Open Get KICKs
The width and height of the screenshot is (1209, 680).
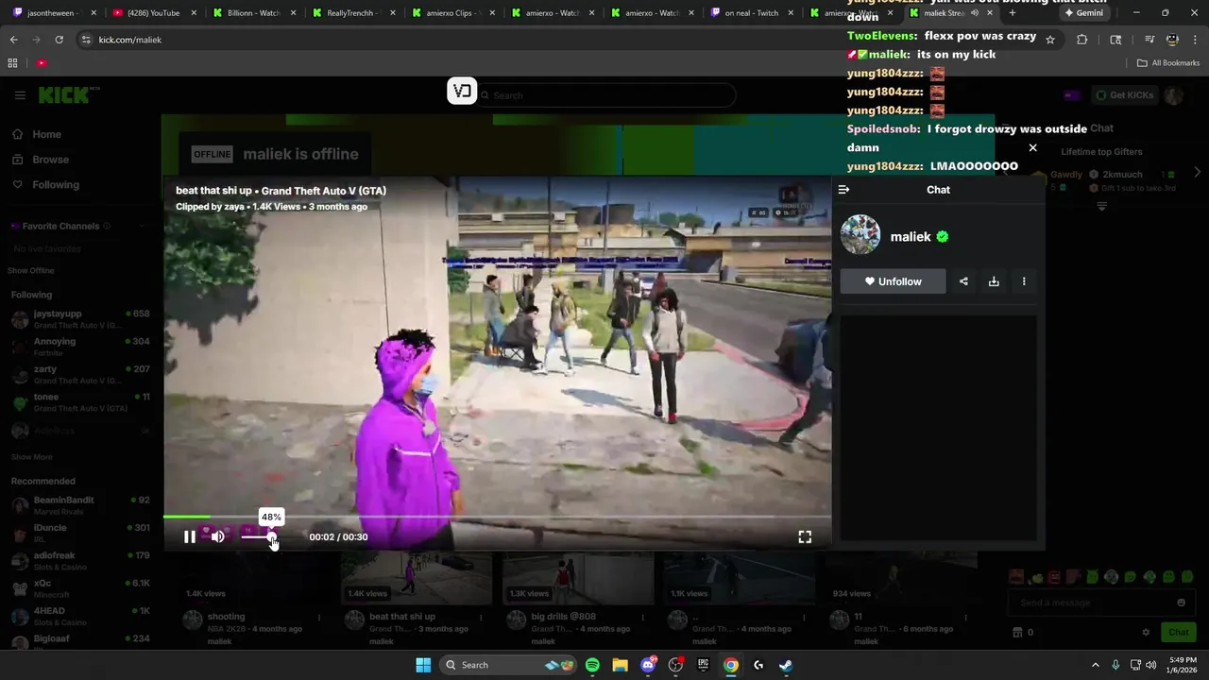tap(1124, 95)
